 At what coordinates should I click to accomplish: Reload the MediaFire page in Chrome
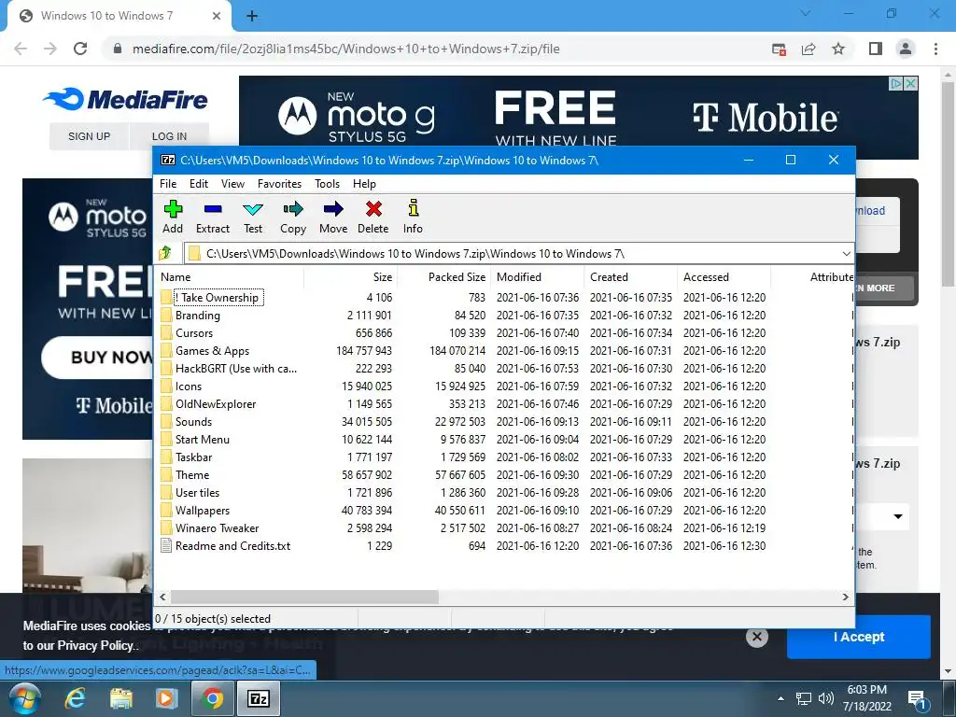tap(80, 49)
